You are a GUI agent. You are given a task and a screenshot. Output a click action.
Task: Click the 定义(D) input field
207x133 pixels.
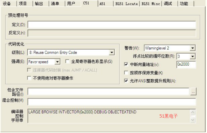tap(112, 25)
